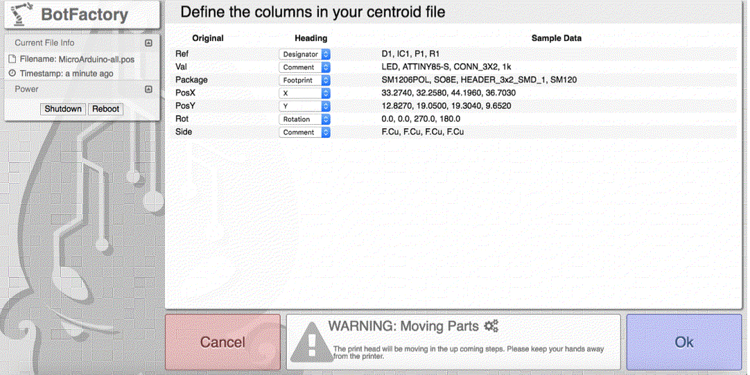
Task: Confirm columns with the Ok button
Action: tap(684, 342)
